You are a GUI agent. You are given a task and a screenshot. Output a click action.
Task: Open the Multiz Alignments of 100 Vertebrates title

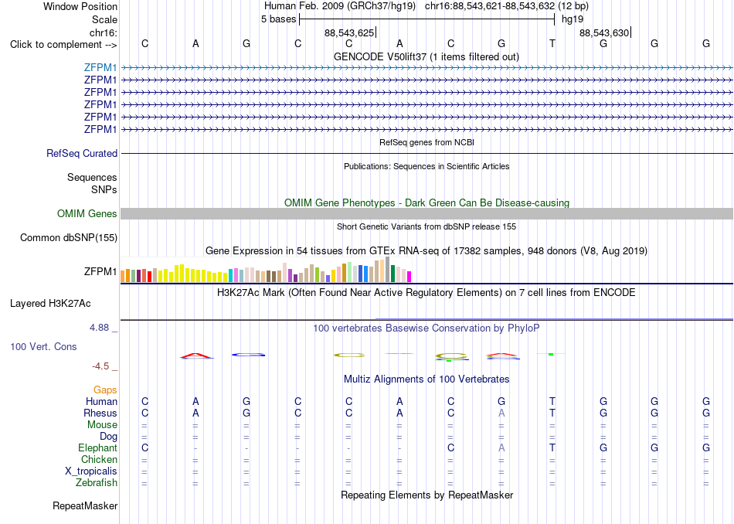(x=426, y=379)
